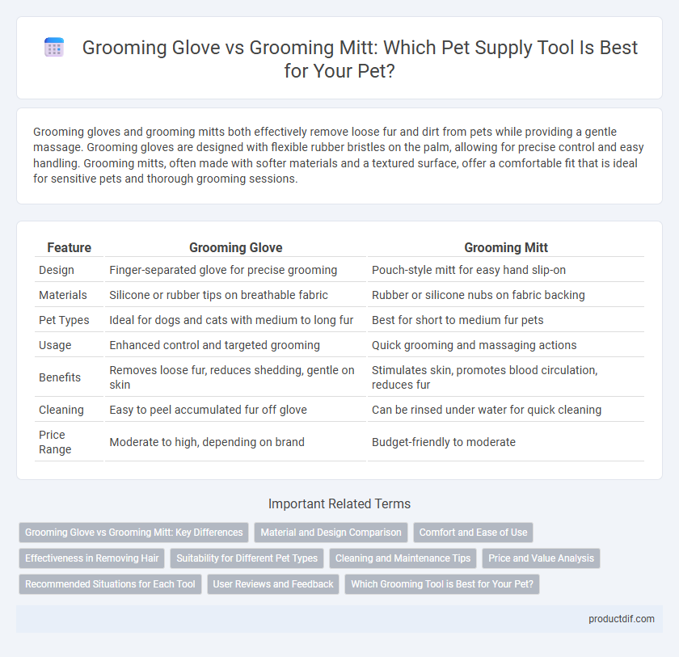Open 'Grooming Glove vs Grooming Mitt: Key Differences' tag
Screen dimensions: 679x657
[x=134, y=533]
